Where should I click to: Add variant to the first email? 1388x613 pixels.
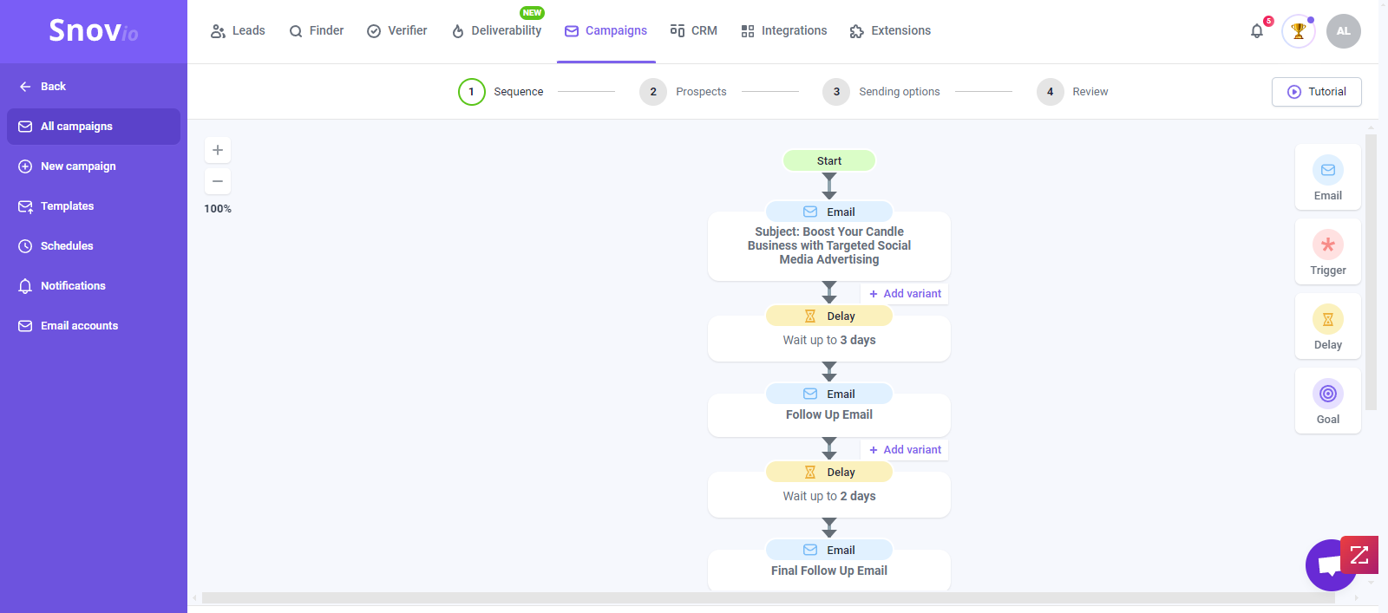click(x=905, y=294)
